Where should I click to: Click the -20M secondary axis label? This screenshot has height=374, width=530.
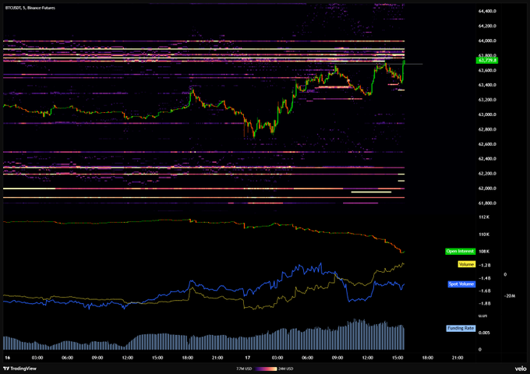pos(510,296)
